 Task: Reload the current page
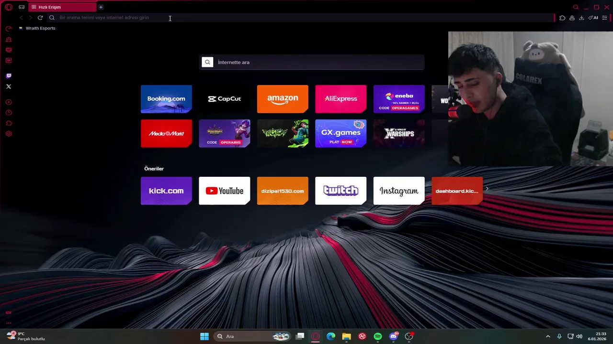pyautogui.click(x=40, y=18)
